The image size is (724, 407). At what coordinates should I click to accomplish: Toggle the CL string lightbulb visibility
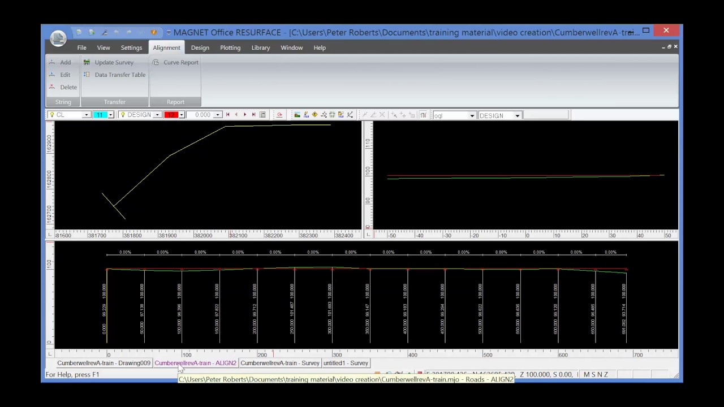[x=51, y=115]
